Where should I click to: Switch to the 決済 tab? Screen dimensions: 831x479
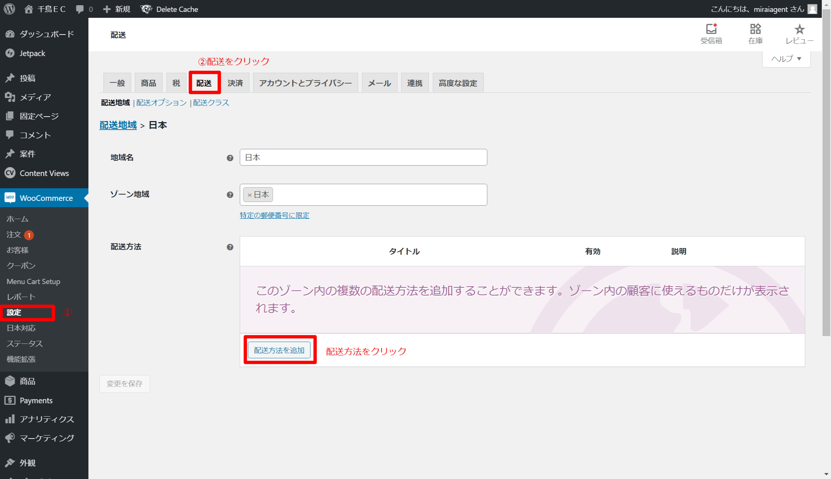(235, 82)
